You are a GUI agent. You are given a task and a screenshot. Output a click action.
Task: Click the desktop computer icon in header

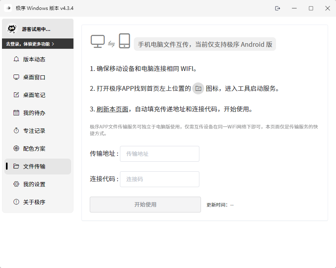tap(98, 41)
